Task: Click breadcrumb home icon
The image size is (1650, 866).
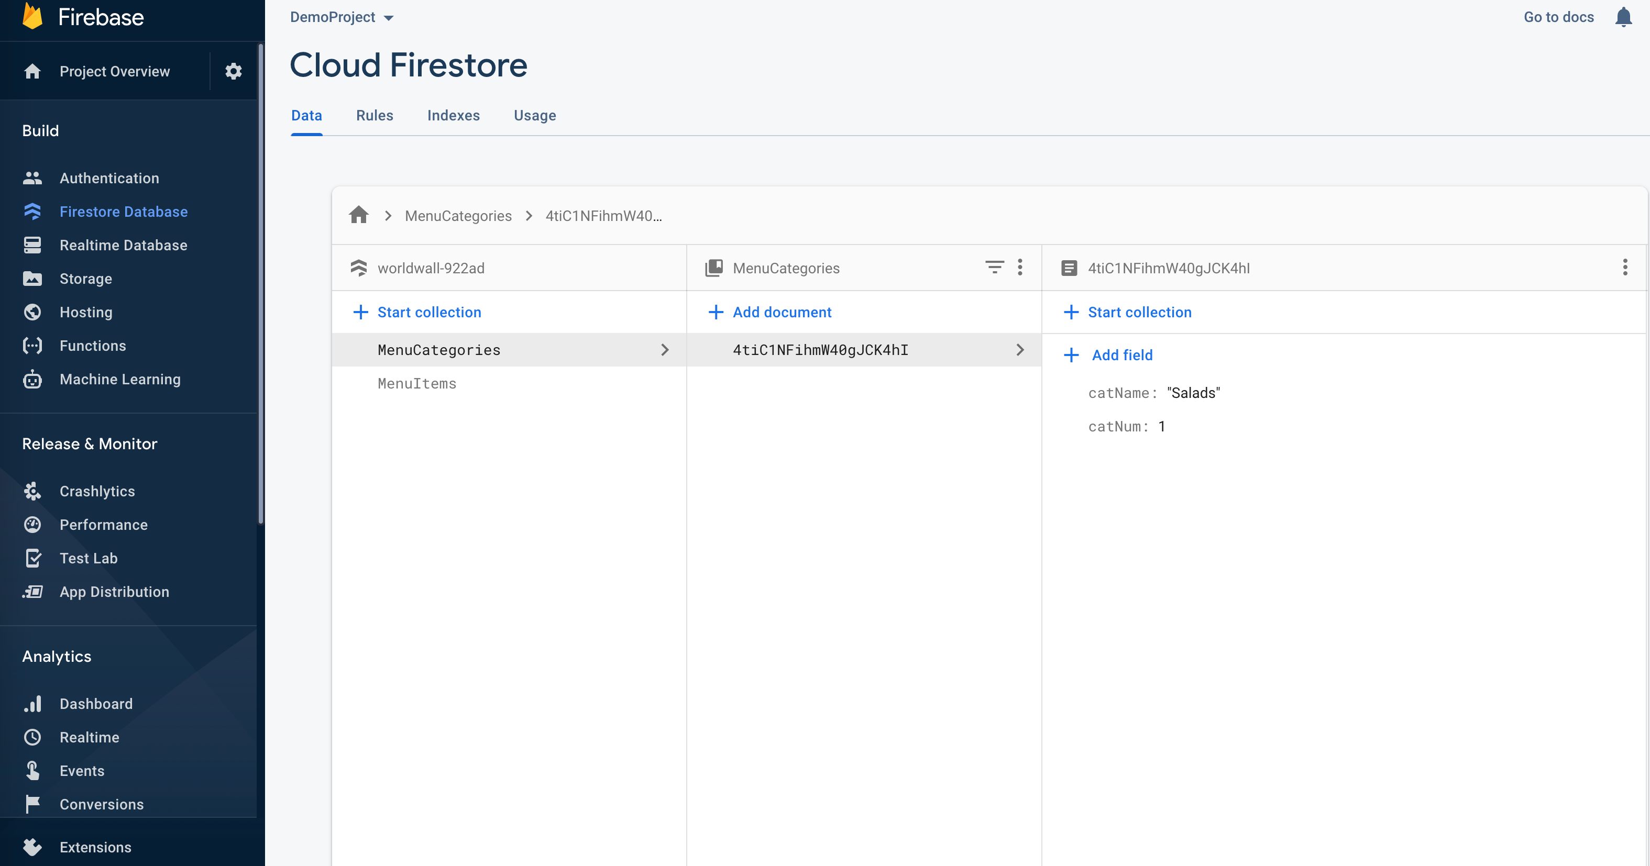Action: (x=359, y=215)
